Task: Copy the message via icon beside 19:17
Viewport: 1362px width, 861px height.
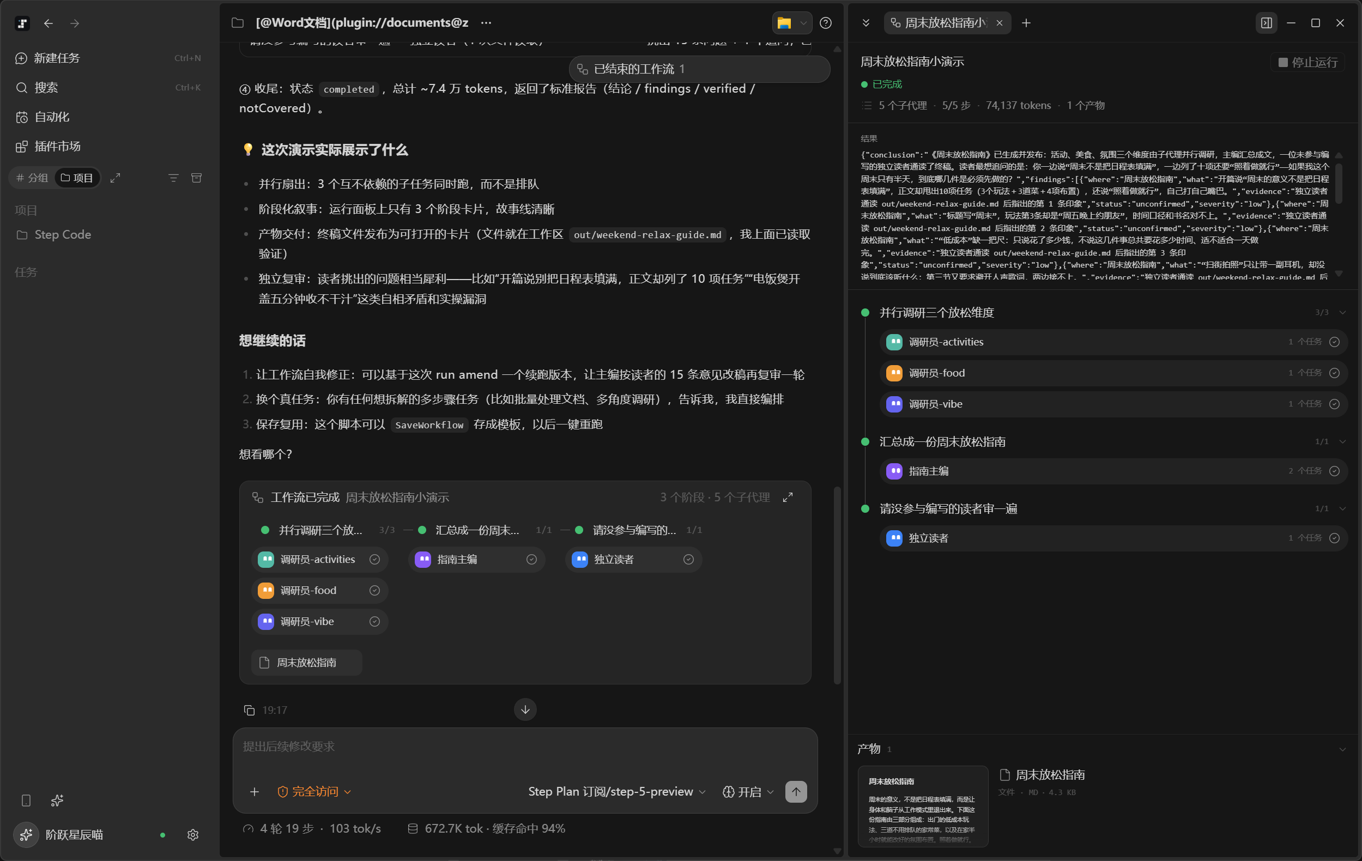Action: [x=249, y=710]
